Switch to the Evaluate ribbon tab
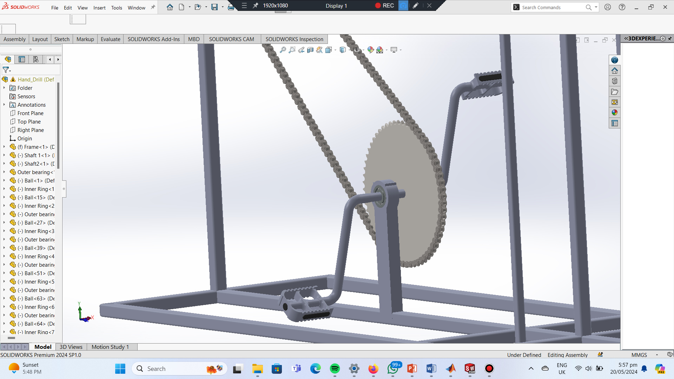674x379 pixels. pyautogui.click(x=110, y=39)
